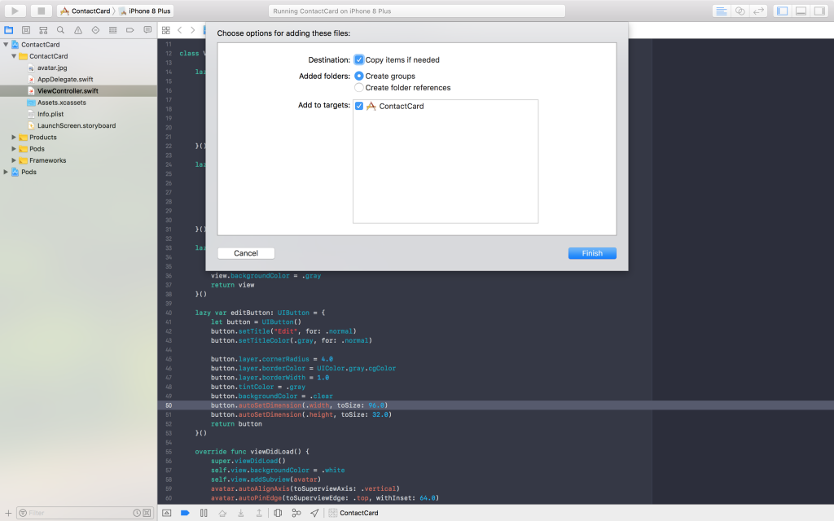
Task: Click the location simulation arrow icon
Action: click(314, 513)
